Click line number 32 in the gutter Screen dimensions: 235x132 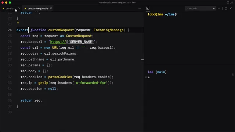(x=10, y=77)
